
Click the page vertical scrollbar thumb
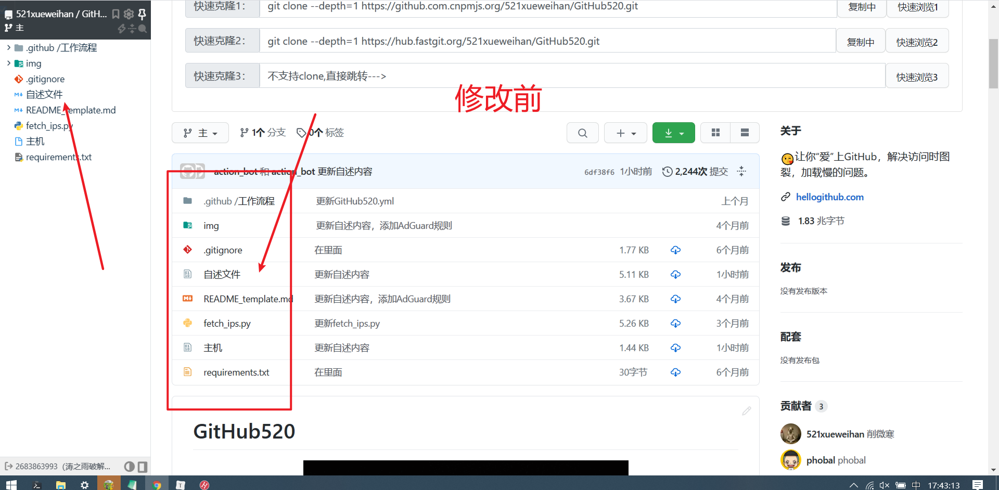(x=993, y=63)
